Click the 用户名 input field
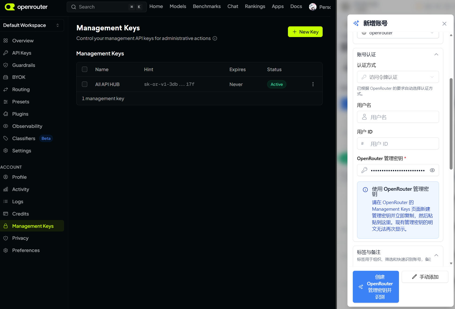The width and height of the screenshot is (455, 309). point(398,117)
